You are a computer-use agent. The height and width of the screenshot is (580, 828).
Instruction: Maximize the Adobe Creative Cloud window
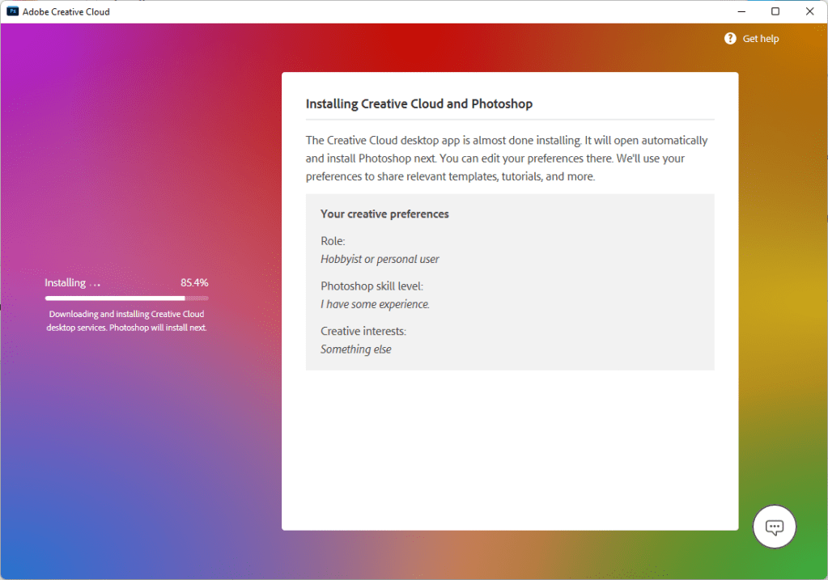tap(775, 11)
